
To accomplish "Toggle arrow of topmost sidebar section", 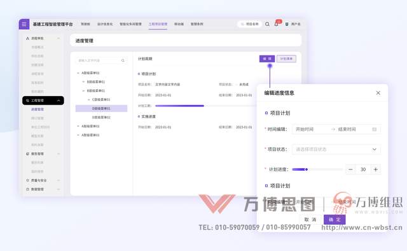I will 59,38.
